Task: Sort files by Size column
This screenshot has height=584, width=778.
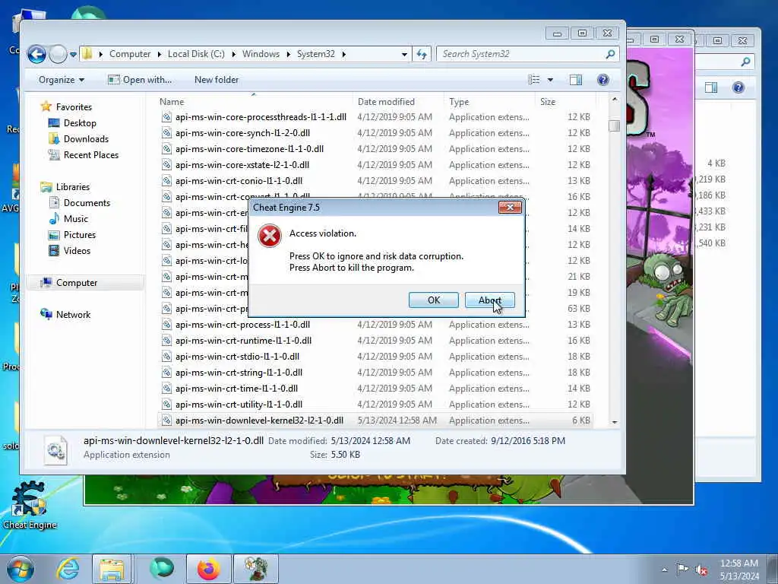Action: click(548, 102)
